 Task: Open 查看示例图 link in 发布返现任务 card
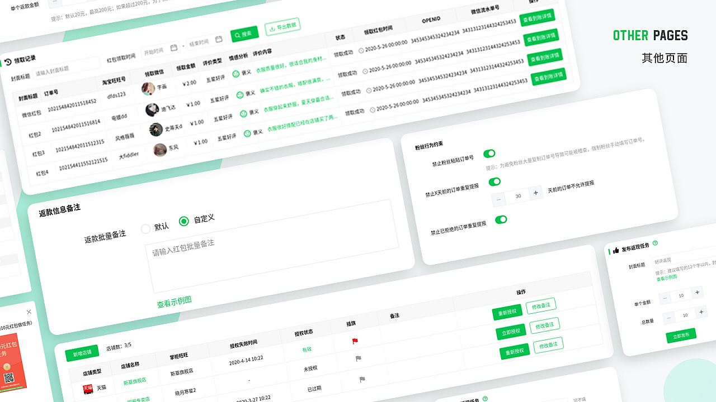[667, 278]
